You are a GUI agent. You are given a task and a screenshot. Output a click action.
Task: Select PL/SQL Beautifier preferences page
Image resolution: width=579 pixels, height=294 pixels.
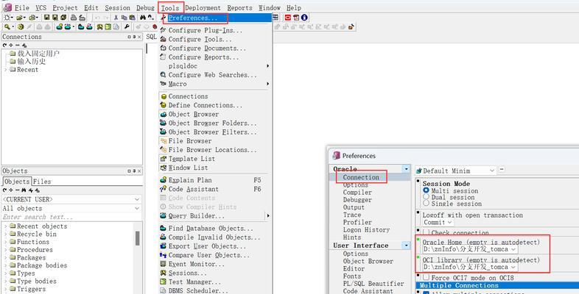[373, 284]
